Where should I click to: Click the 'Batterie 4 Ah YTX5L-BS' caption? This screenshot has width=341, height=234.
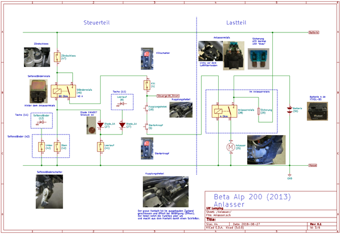click(318, 98)
